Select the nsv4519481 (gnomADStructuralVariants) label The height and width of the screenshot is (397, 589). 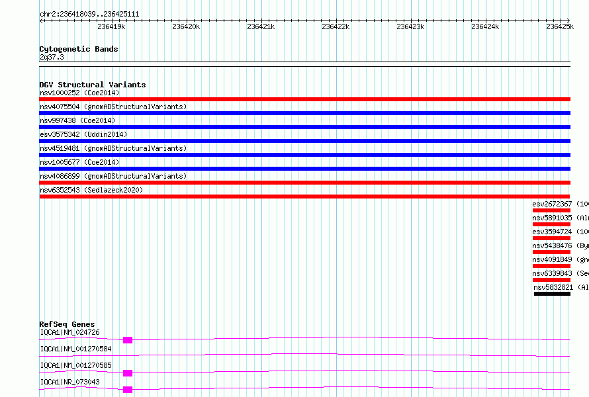click(113, 148)
